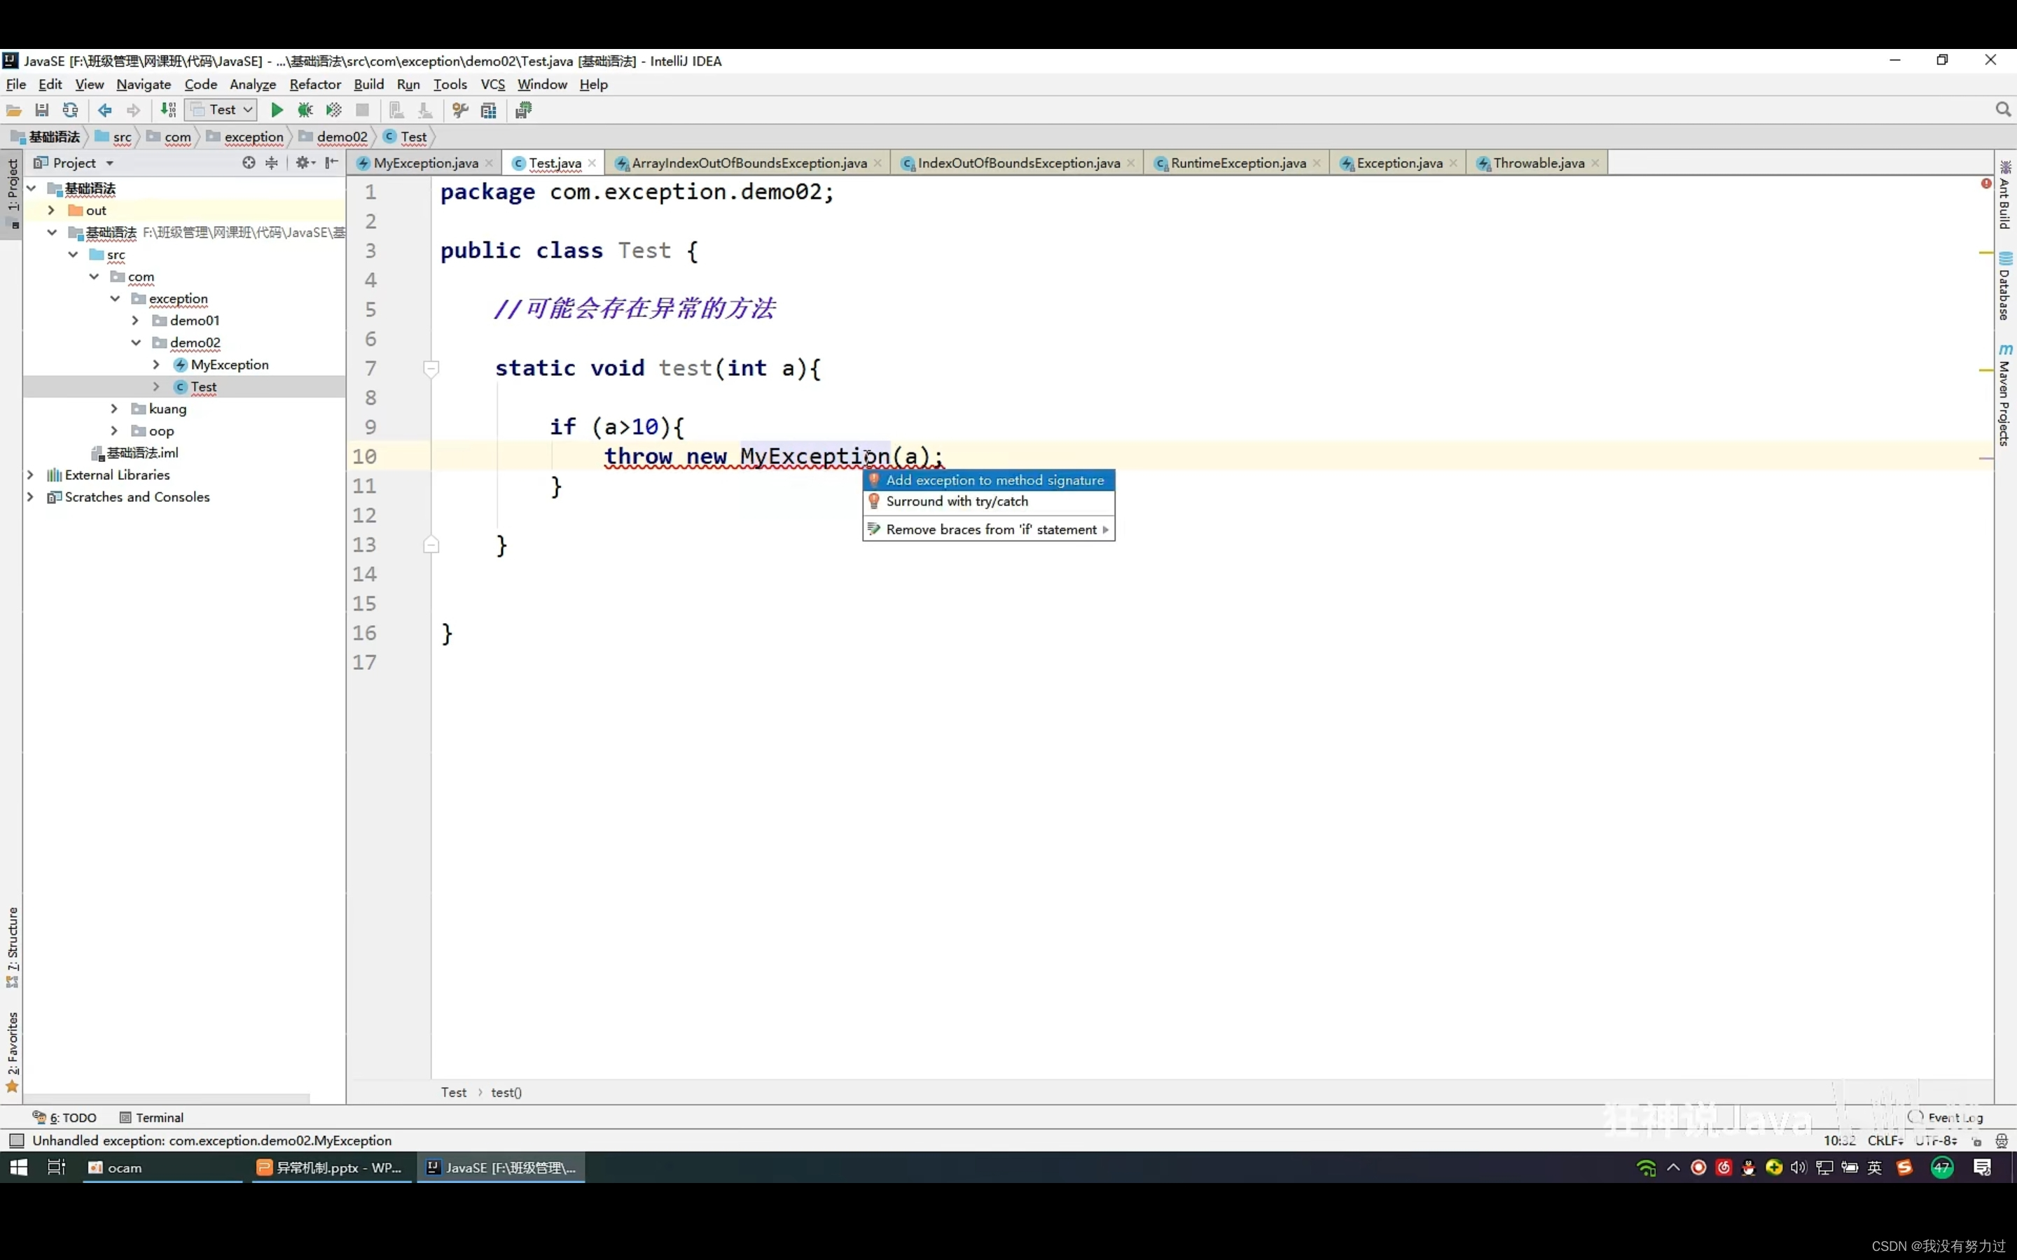The image size is (2017, 1260).
Task: Toggle Database side panel
Action: [2004, 286]
